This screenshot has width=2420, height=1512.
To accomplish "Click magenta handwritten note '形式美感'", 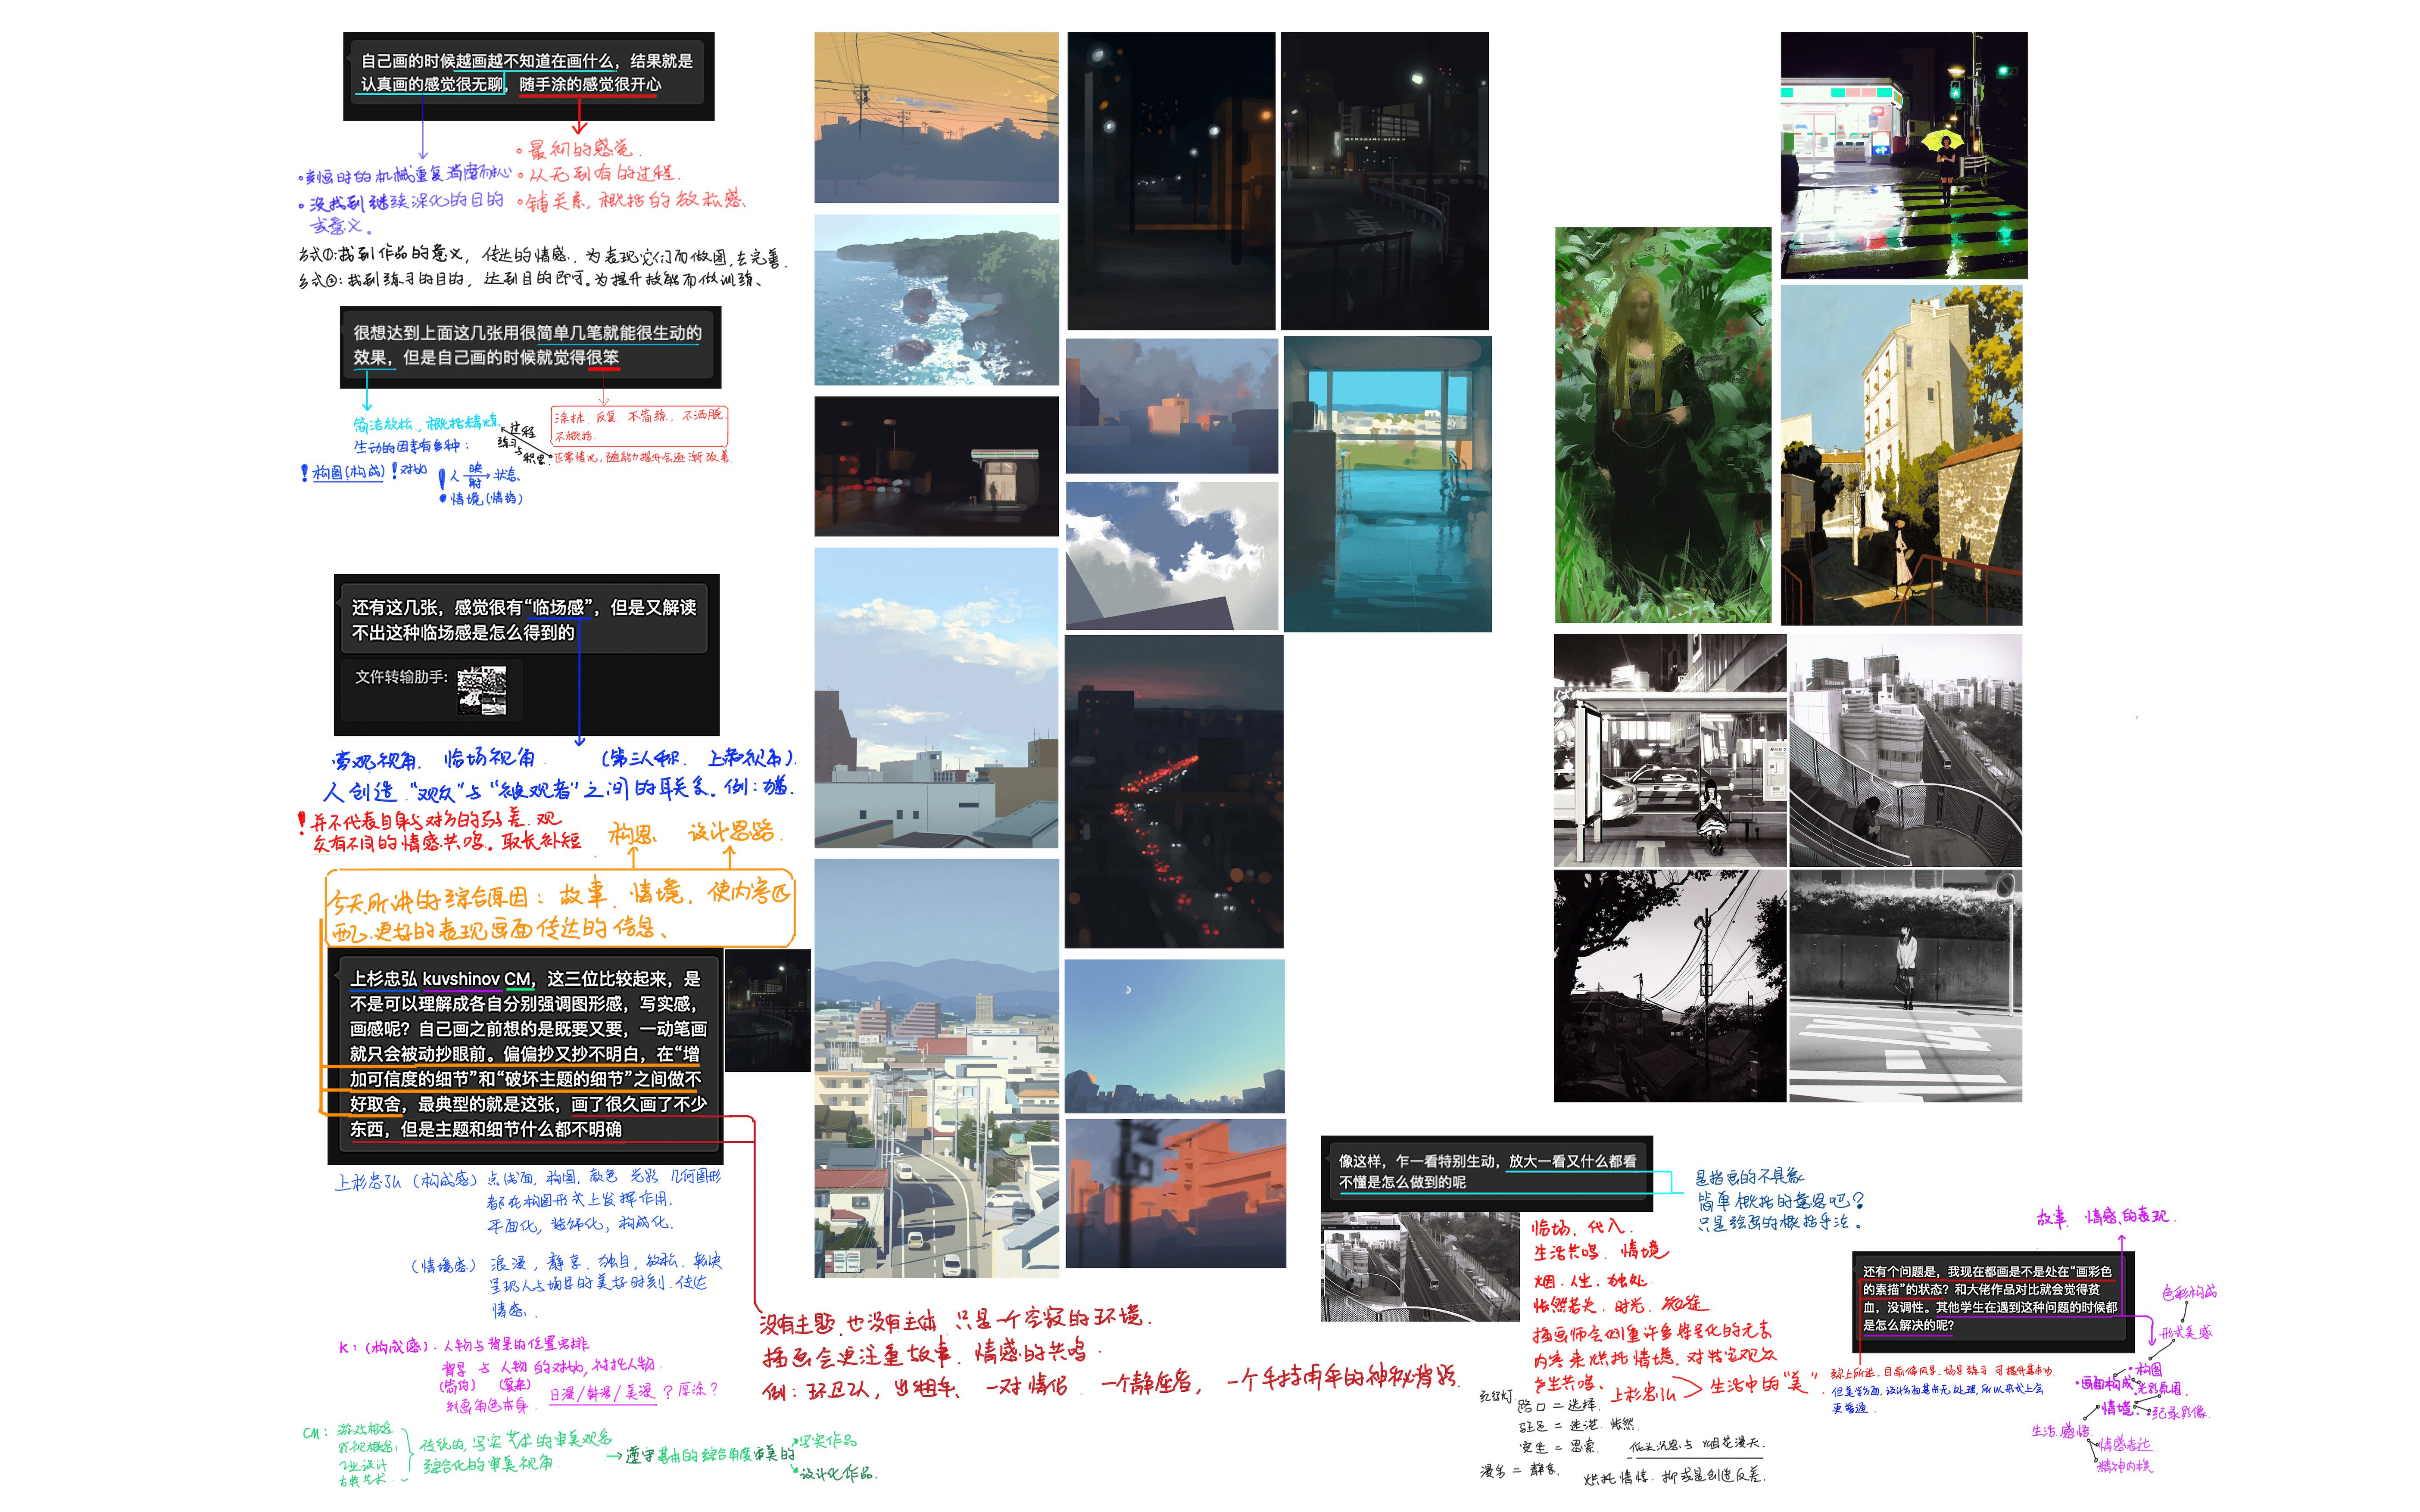I will click(x=2186, y=1333).
